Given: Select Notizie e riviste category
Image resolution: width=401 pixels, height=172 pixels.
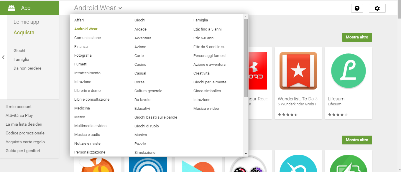Looking at the screenshot, I should [87, 144].
